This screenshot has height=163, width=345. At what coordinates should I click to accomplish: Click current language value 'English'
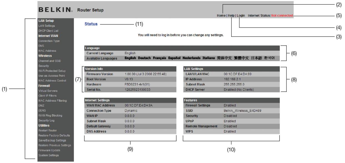[130, 53]
